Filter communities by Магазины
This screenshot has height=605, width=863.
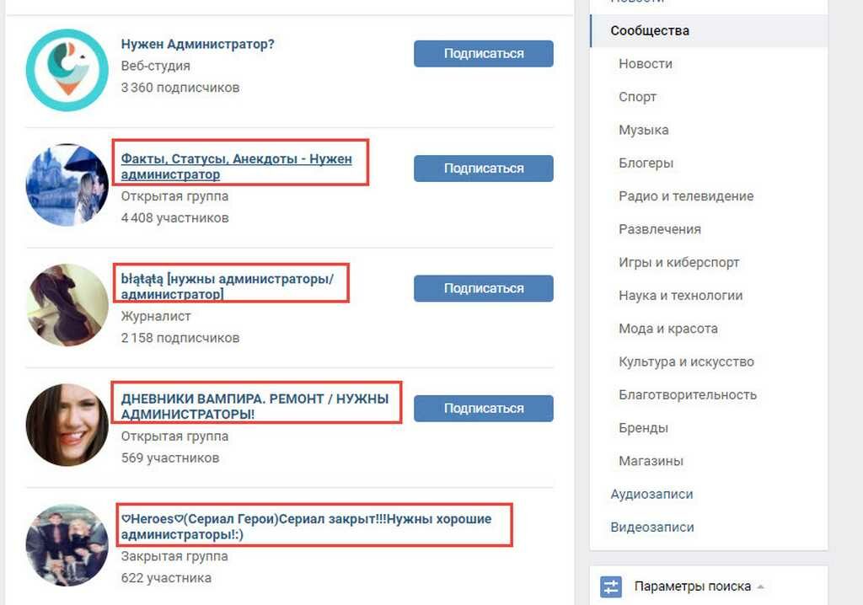tap(651, 461)
